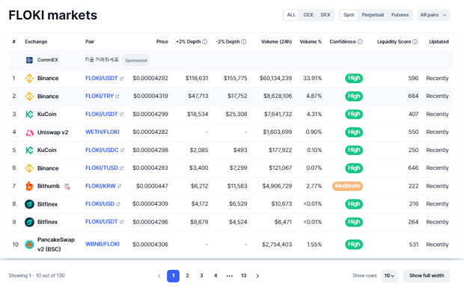Click the Updated column header
Viewport: 464px width, 288px height.
pyautogui.click(x=439, y=42)
